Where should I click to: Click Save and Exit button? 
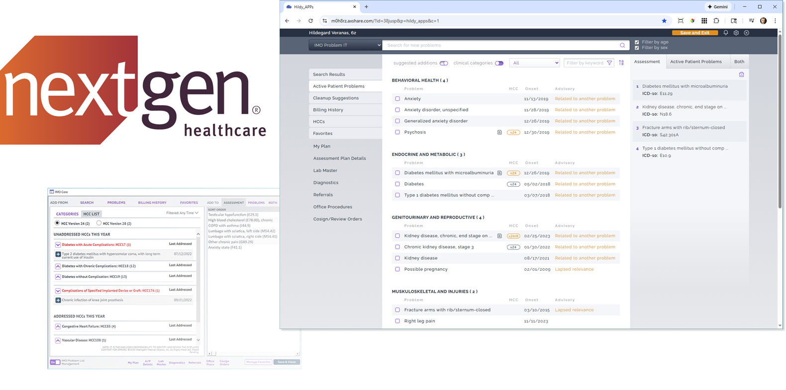click(695, 33)
